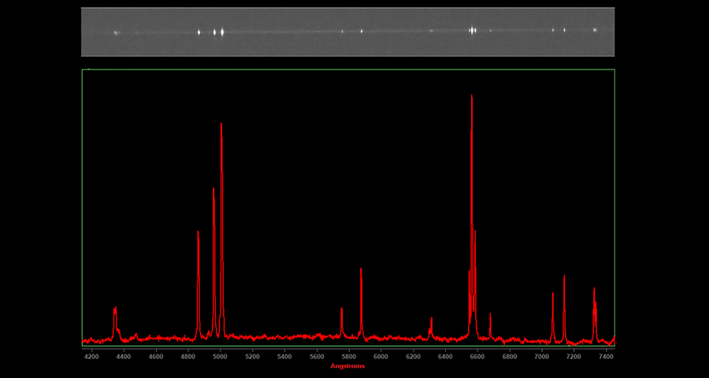
Task: Click the leftmost faint spot in spectrum strip
Action: (x=116, y=32)
